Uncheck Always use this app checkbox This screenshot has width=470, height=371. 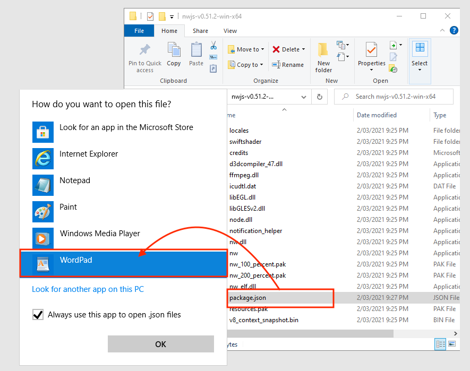38,315
